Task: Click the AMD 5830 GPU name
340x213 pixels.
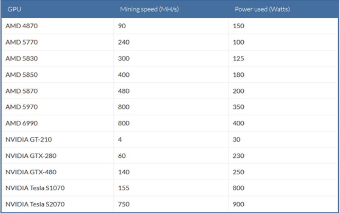Action: (x=19, y=58)
